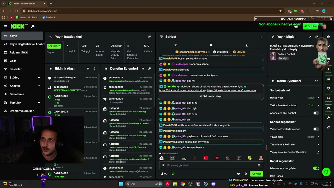
Task: Click the speech bubble icon under Sohbet header
Action: pos(211,45)
